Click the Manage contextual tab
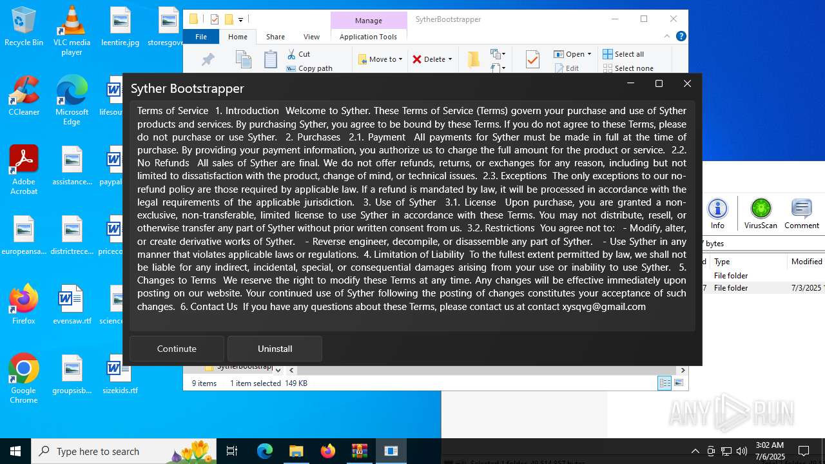This screenshot has height=464, width=825. (369, 21)
